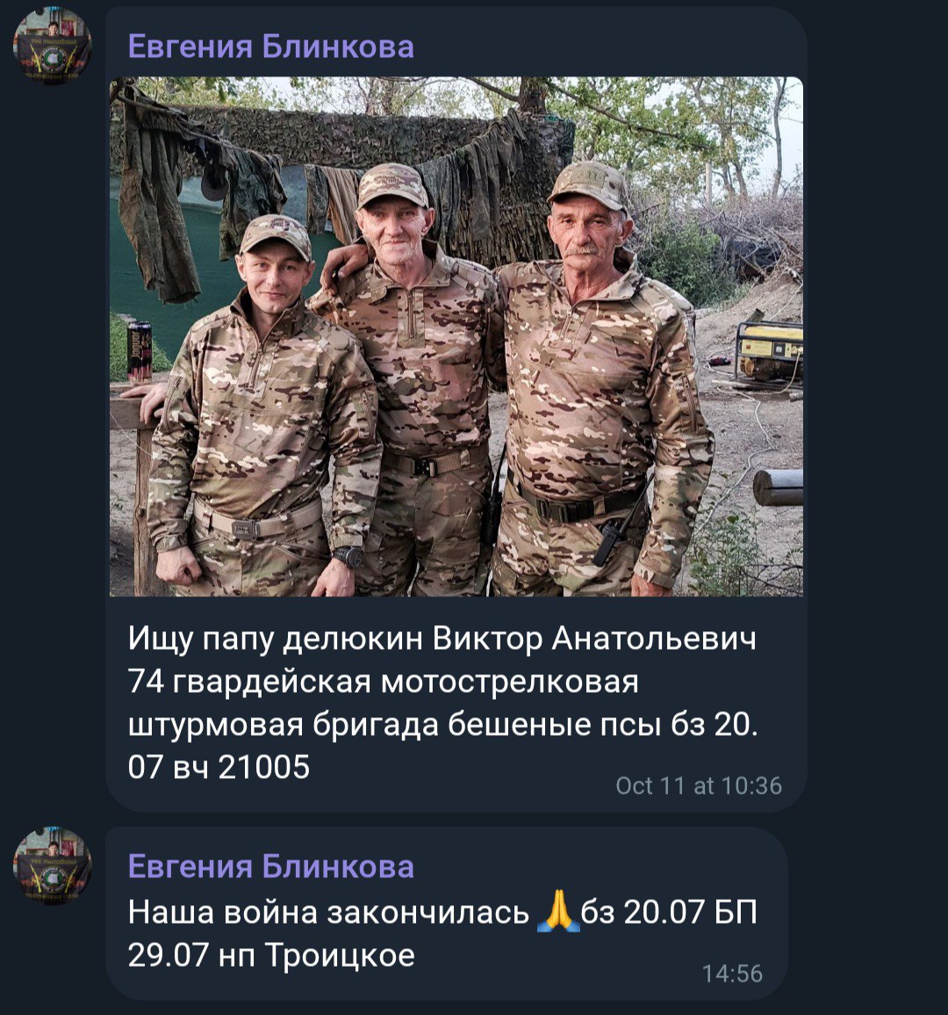
Task: Open sender name above 'Наша война закончилась'
Action: (270, 866)
